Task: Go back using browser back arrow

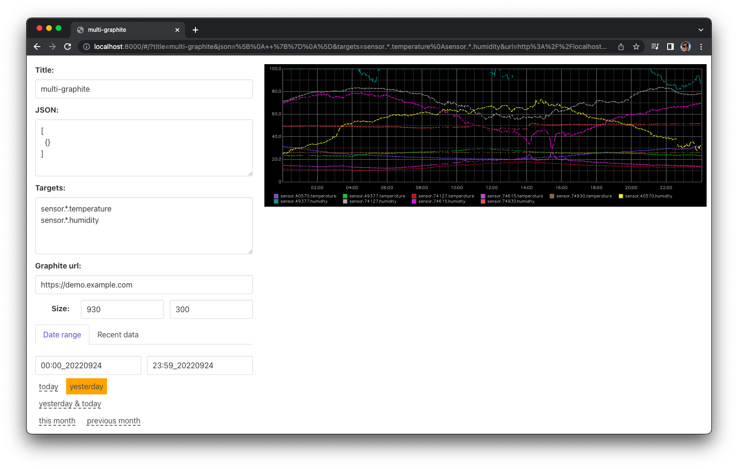Action: point(37,47)
